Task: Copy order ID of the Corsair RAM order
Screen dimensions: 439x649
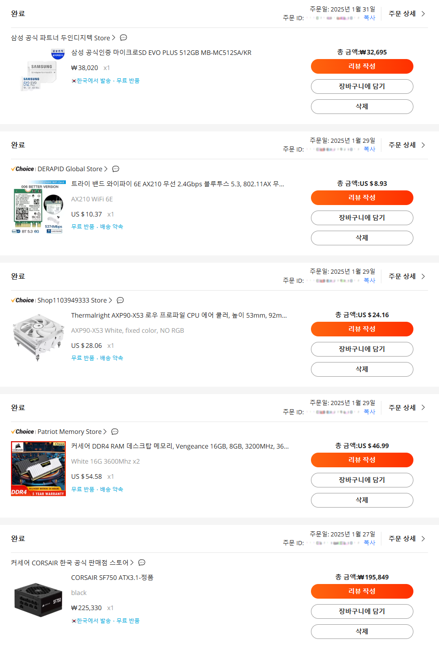Action: point(369,412)
